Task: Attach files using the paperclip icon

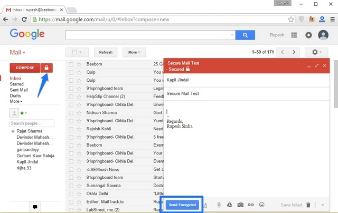Action: coord(219,205)
